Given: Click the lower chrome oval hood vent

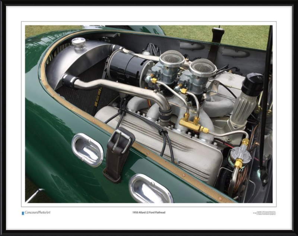Looking at the screenshot, I should point(150,189).
